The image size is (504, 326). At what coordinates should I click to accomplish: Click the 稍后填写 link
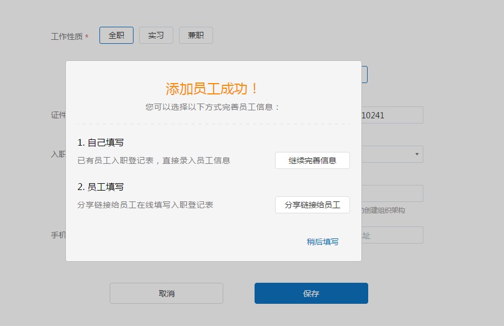(x=322, y=242)
